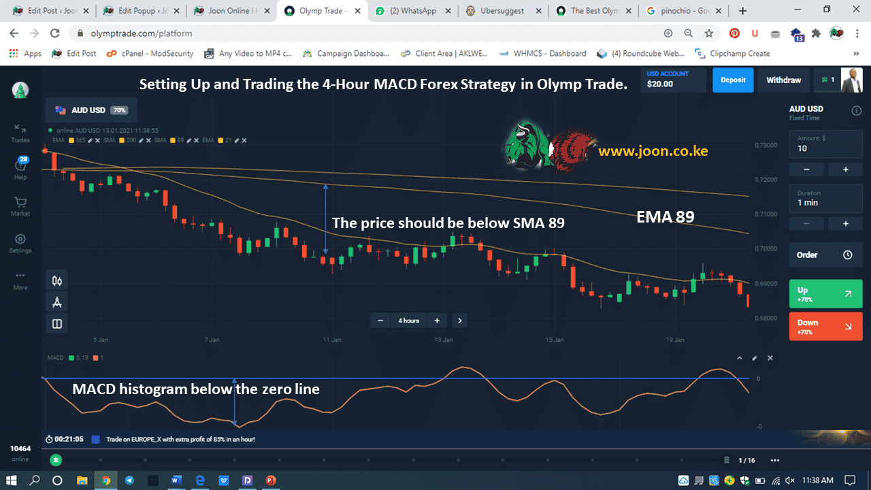The width and height of the screenshot is (871, 490).
Task: Reload the page
Action: pos(55,33)
